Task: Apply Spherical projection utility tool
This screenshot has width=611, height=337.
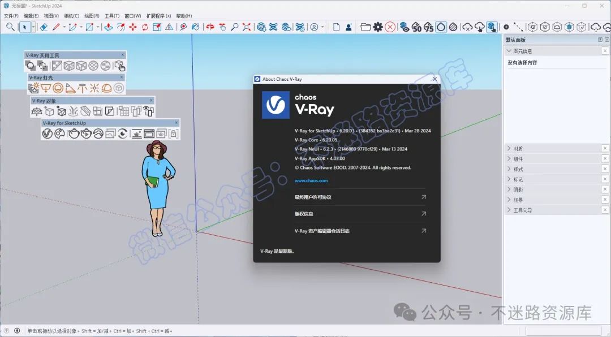Action: point(93,66)
